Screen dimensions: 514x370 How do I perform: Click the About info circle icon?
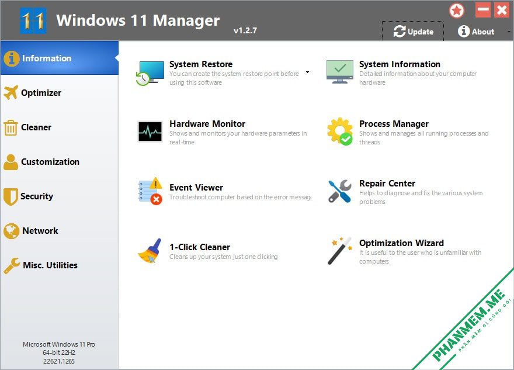click(x=464, y=31)
